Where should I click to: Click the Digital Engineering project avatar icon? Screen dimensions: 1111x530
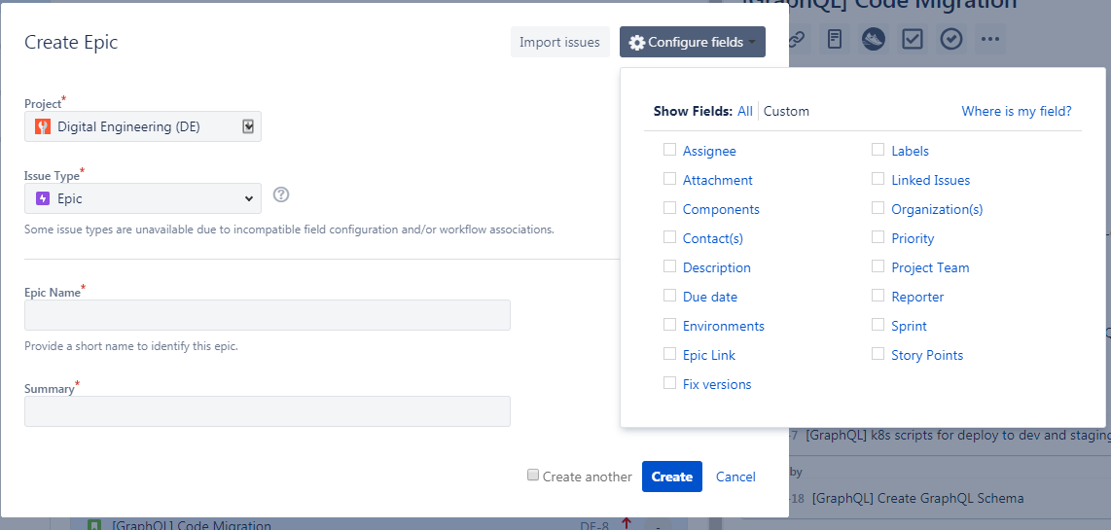(43, 126)
